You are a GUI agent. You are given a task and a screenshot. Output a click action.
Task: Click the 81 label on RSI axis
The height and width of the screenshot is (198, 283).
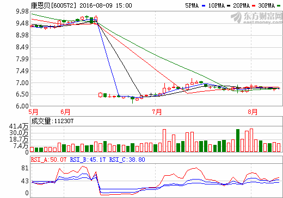coord(25,168)
